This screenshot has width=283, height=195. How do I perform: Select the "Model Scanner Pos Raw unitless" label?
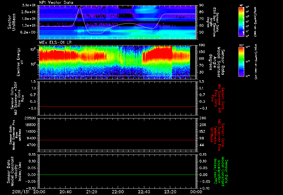pyautogui.click(x=15, y=135)
